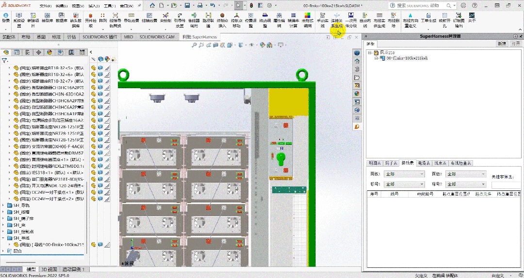Switch to the 明细表 tab
This screenshot has width=524, height=278.
(374, 163)
